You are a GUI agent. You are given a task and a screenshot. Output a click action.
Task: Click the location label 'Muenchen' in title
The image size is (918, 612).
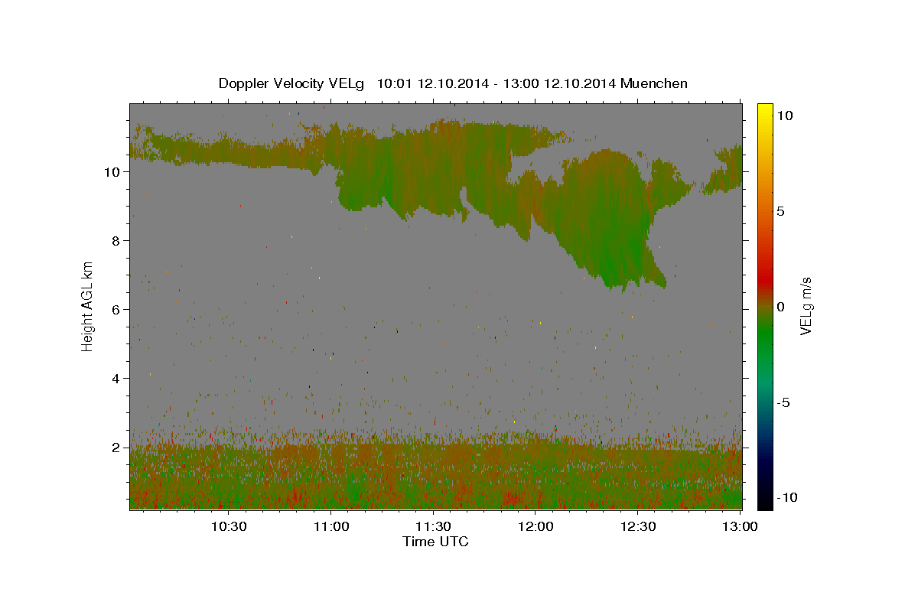tap(655, 83)
